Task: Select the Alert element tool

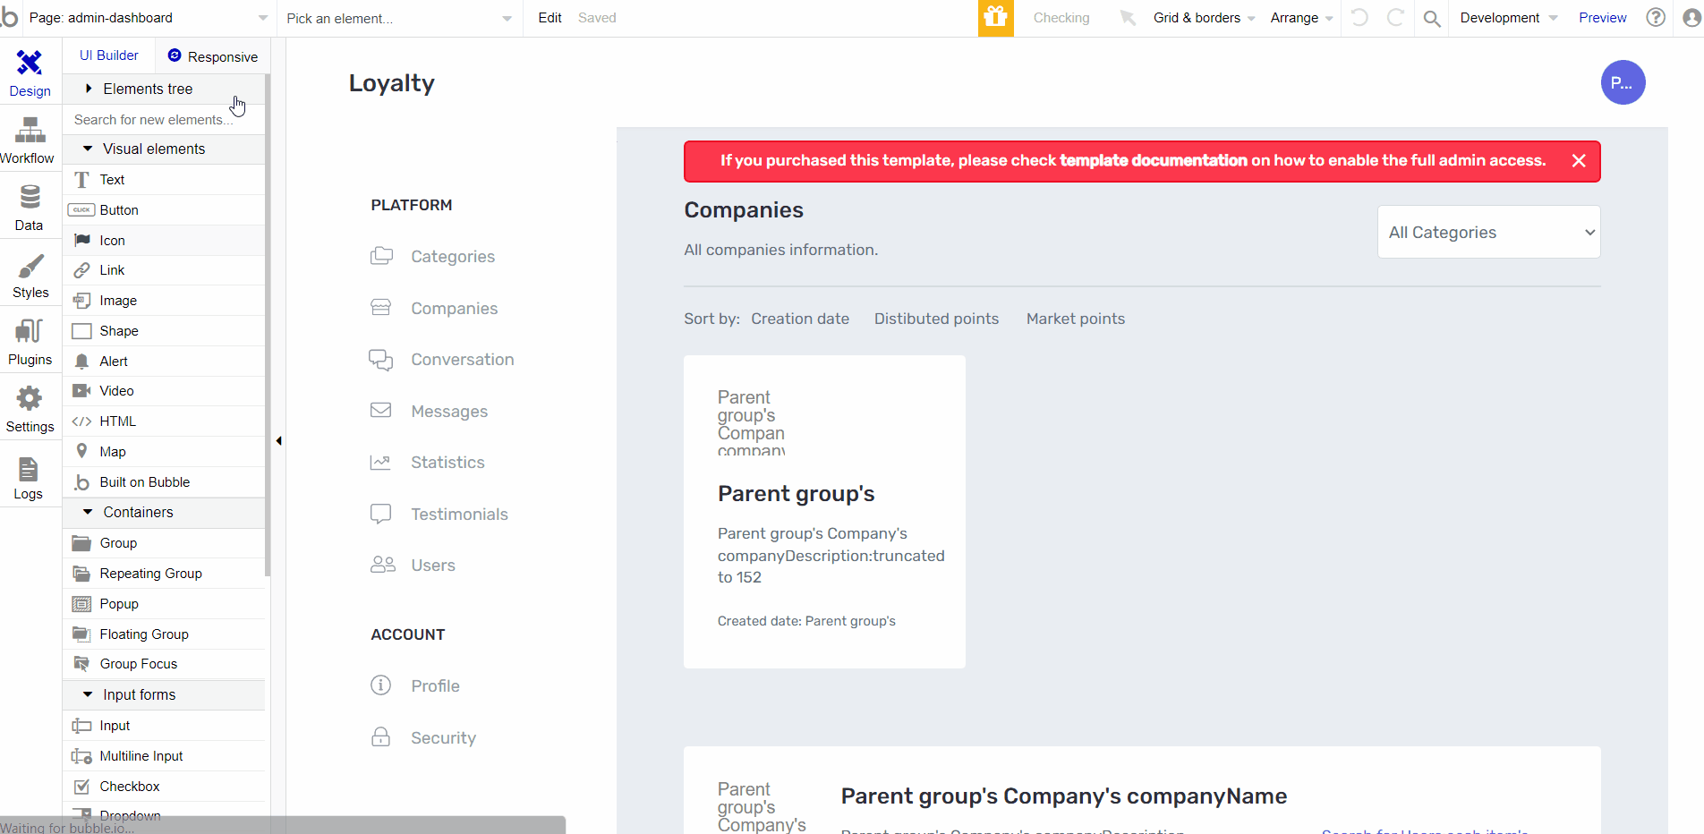Action: pos(164,362)
